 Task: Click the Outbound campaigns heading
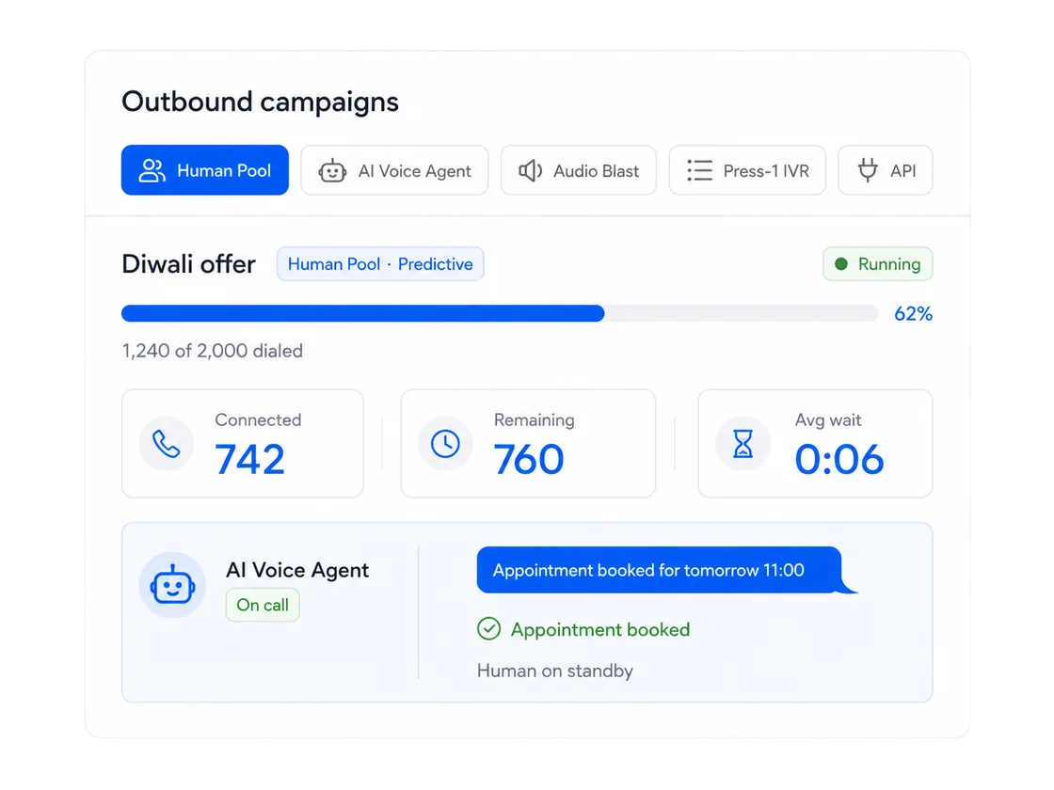260,103
